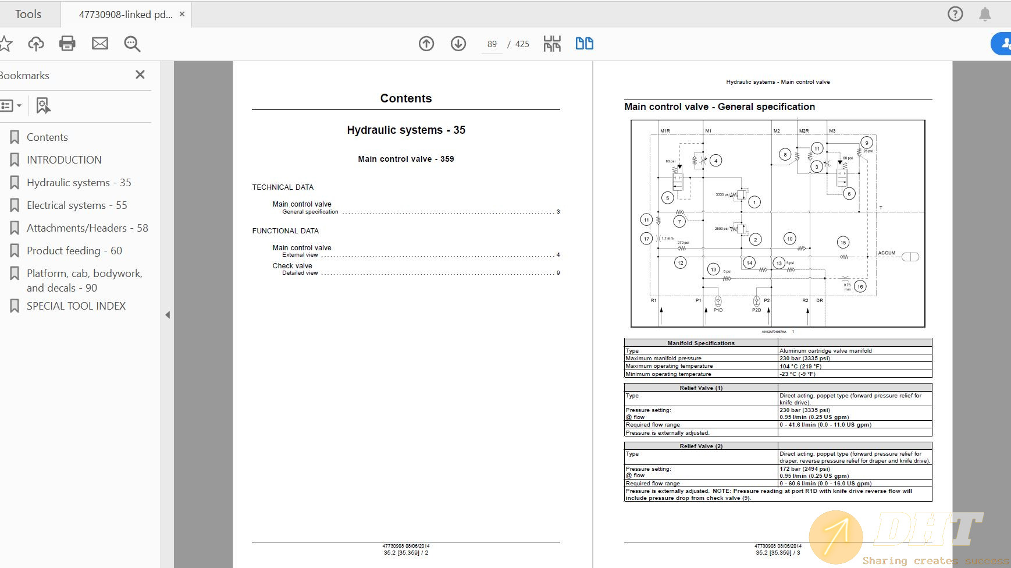Screen dimensions: 1011x568
Task: Click inside the page number field
Action: [492, 43]
